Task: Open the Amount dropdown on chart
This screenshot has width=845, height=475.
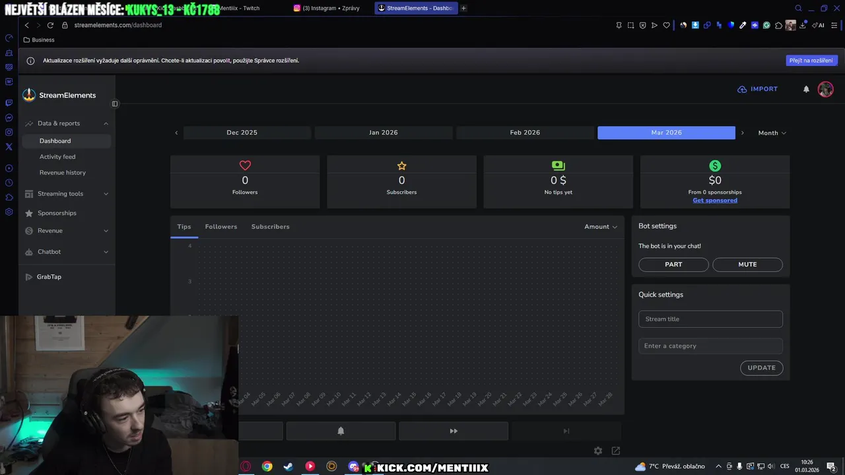Action: 601,227
